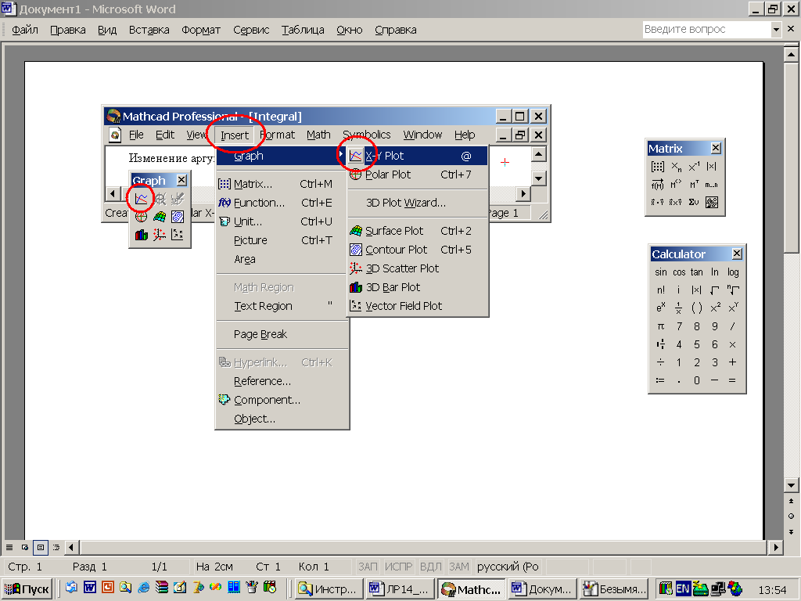This screenshot has width=801, height=601.
Task: Click sin button in Calculator palette
Action: (x=660, y=272)
